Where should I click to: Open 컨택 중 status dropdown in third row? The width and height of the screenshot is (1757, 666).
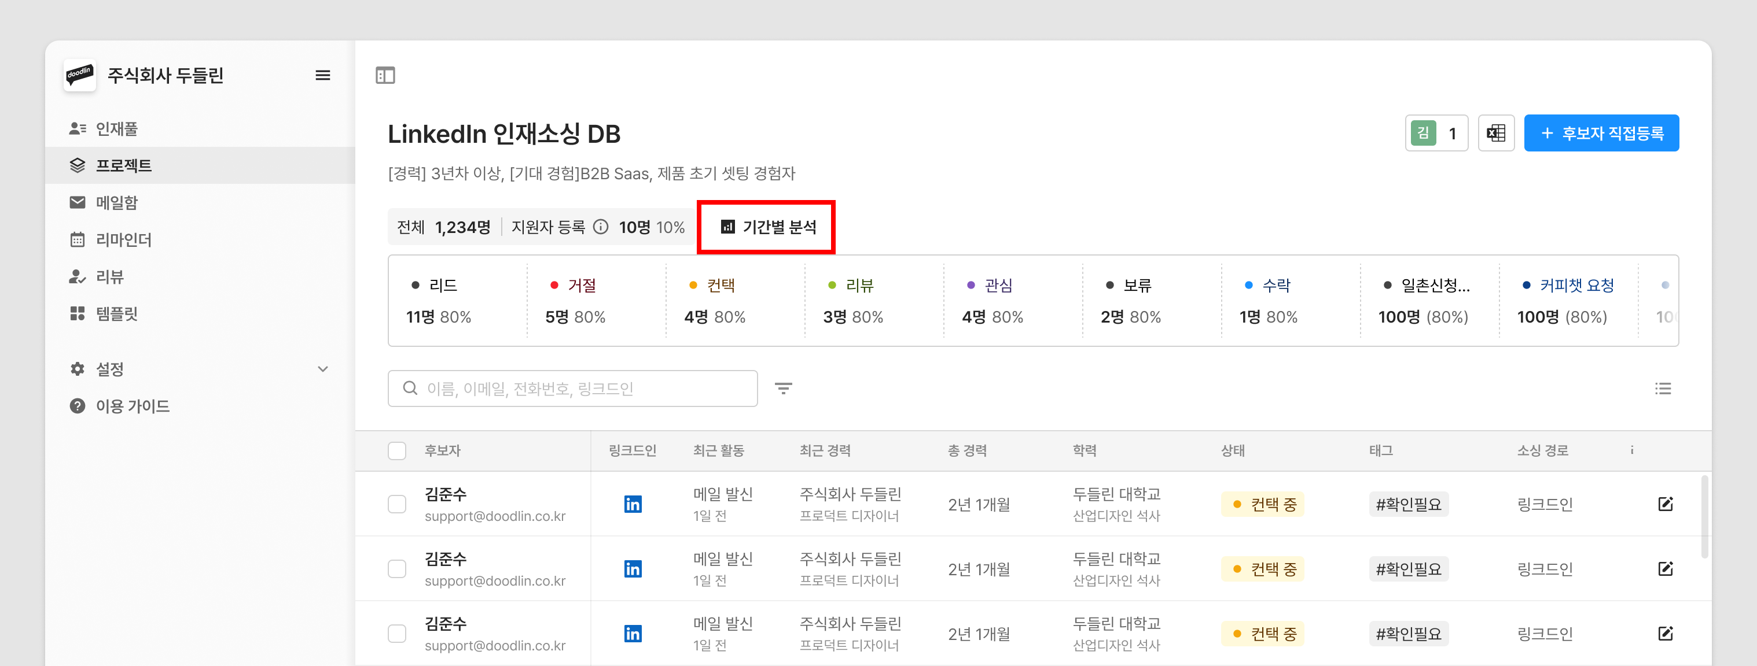tap(1263, 634)
